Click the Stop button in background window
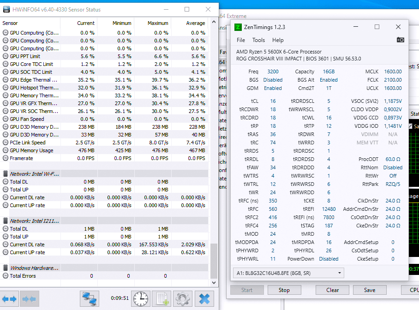Screen dimensions: 419x310 (x=284, y=290)
